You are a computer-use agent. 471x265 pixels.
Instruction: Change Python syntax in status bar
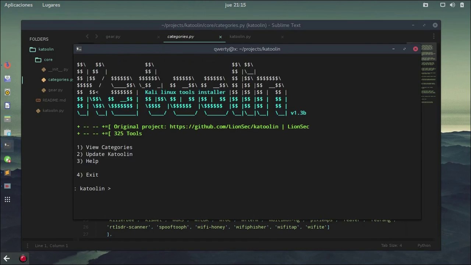[424, 245]
